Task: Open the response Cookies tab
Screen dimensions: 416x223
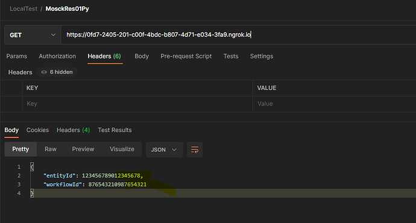Action: 37,130
